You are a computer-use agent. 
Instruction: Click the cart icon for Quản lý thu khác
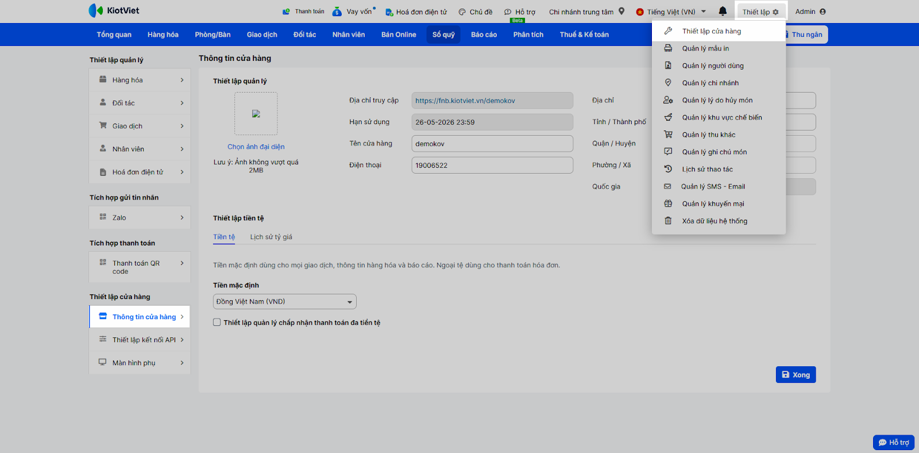click(x=668, y=135)
